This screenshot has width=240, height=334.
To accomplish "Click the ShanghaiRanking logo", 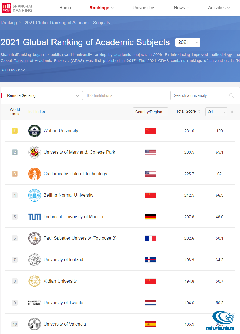I will [17, 8].
